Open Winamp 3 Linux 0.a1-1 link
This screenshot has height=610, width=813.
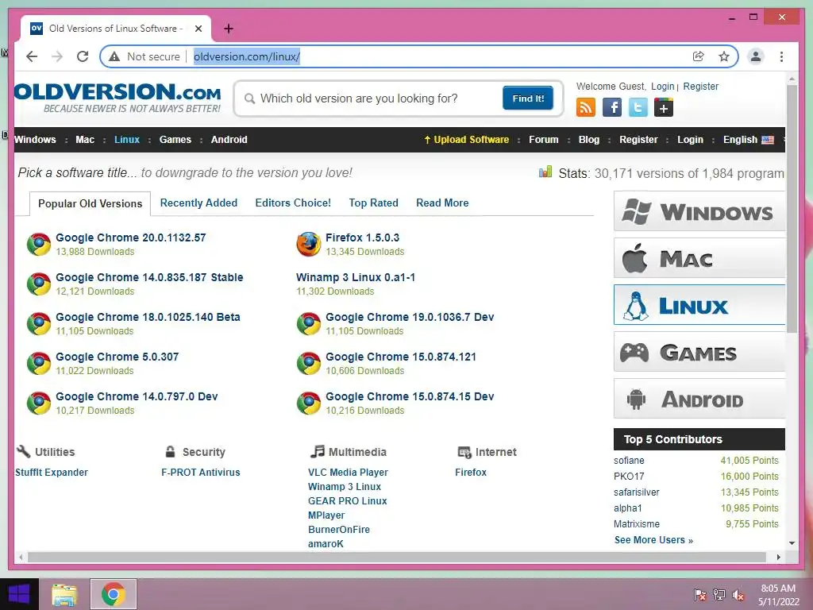[356, 277]
